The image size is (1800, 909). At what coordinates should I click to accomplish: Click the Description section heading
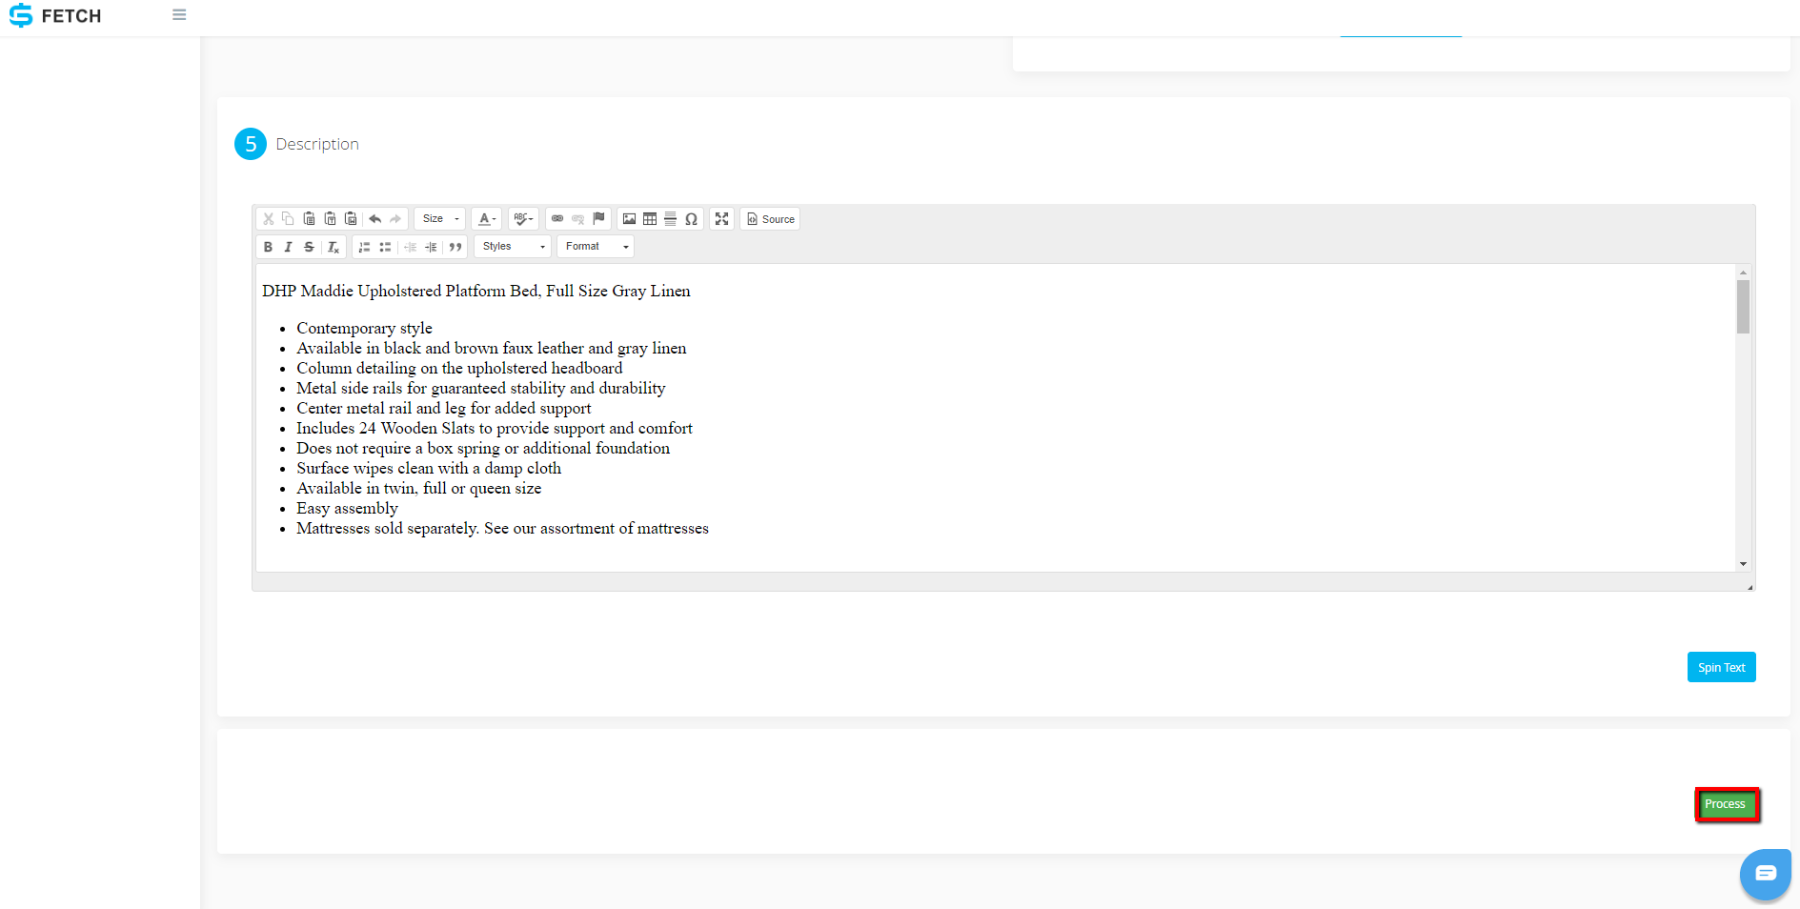pyautogui.click(x=317, y=144)
